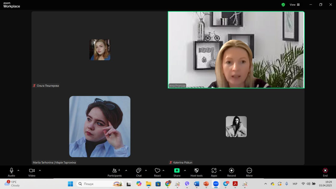The width and height of the screenshot is (336, 189).
Task: Open Adobe Acrobat from the taskbar
Action: 235,184
